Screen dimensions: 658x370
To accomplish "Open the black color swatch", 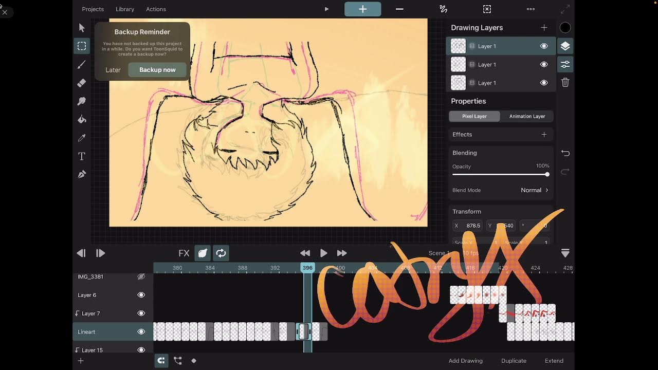I will 565,28.
